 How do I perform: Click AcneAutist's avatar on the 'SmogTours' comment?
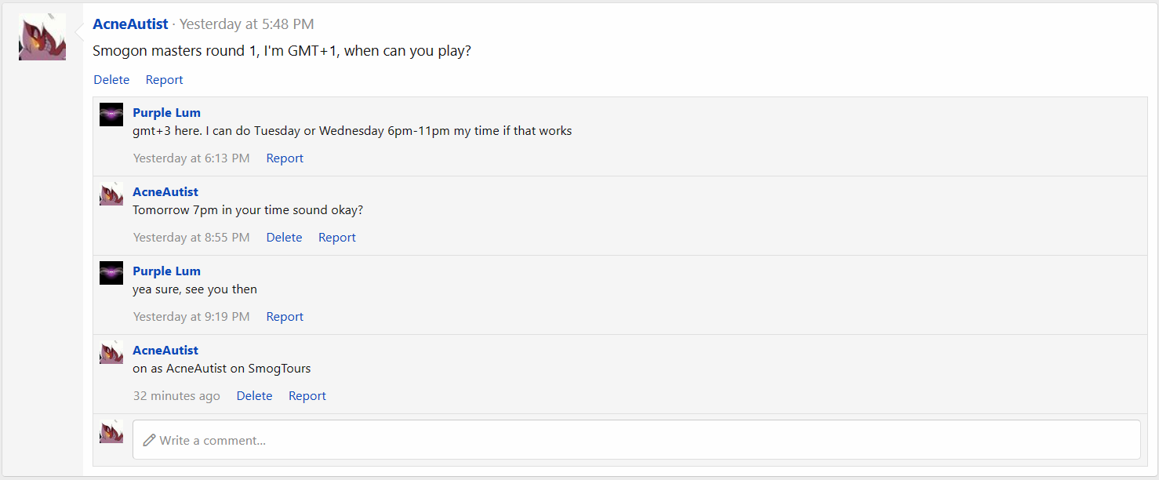coord(111,352)
